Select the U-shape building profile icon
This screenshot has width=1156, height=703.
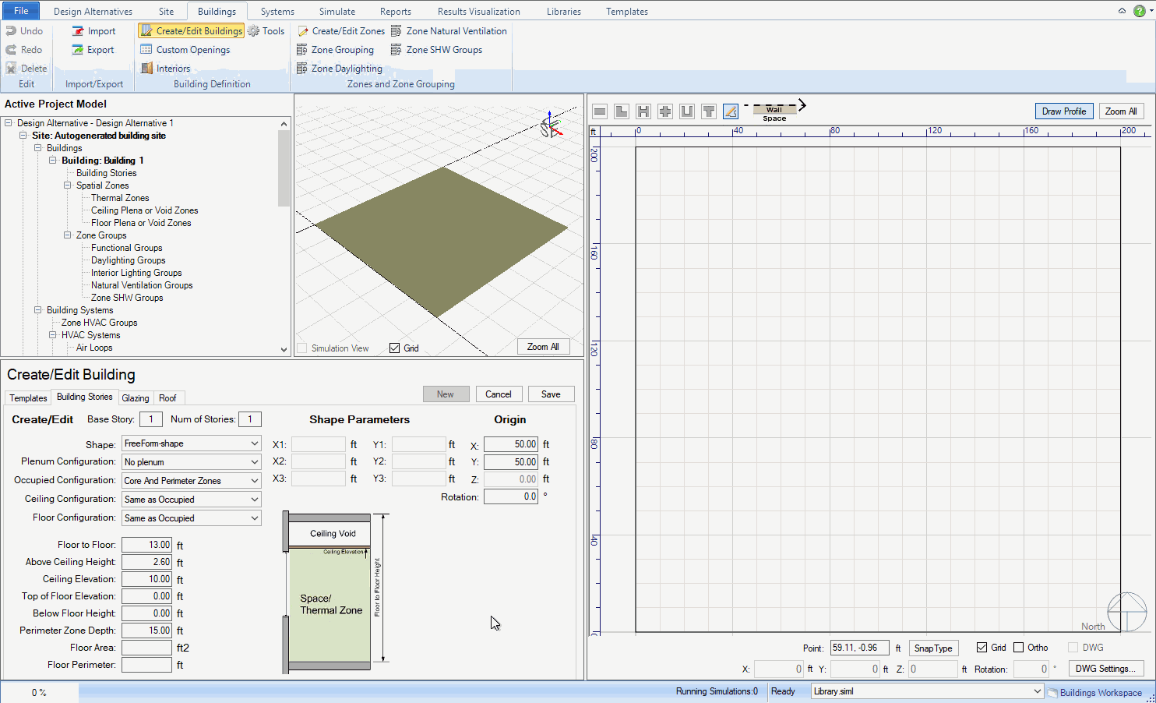pyautogui.click(x=687, y=111)
